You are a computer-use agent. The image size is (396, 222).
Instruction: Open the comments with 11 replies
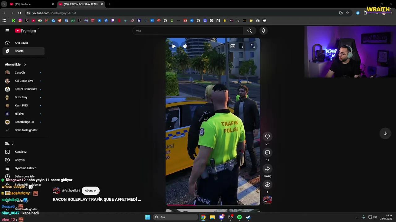click(x=267, y=153)
